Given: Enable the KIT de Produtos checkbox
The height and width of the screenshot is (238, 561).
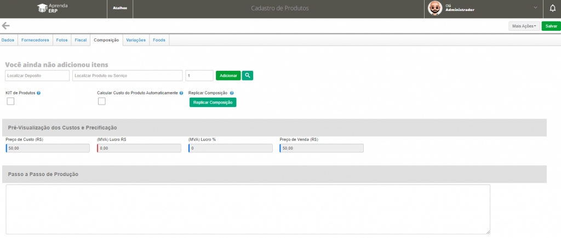Looking at the screenshot, I should tap(10, 101).
